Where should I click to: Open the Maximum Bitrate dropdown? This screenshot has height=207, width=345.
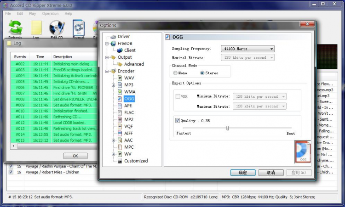(259, 106)
